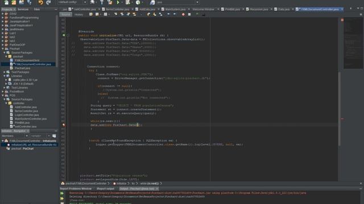Image resolution: width=364 pixels, height=204 pixels.
Task: Open the MainSystem.java editor tab
Action: (175, 9)
